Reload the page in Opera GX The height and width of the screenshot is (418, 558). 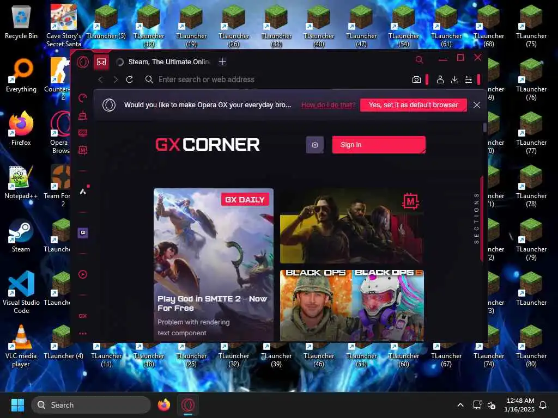coord(130,79)
